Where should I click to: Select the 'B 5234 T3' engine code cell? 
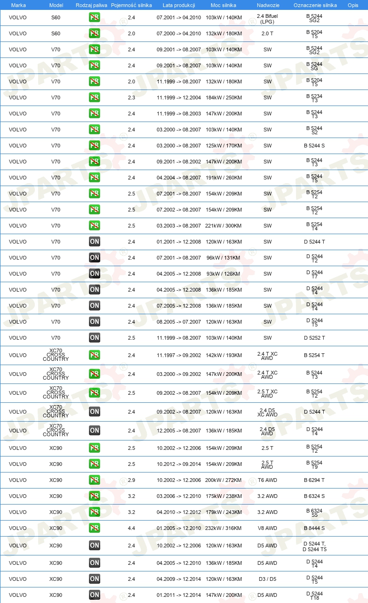pyautogui.click(x=314, y=98)
